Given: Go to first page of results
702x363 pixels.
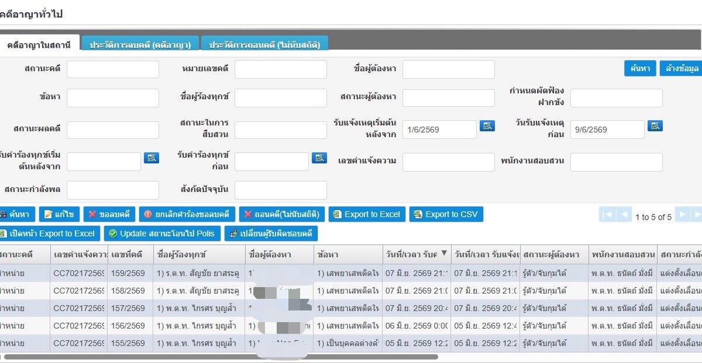Looking at the screenshot, I should point(607,215).
